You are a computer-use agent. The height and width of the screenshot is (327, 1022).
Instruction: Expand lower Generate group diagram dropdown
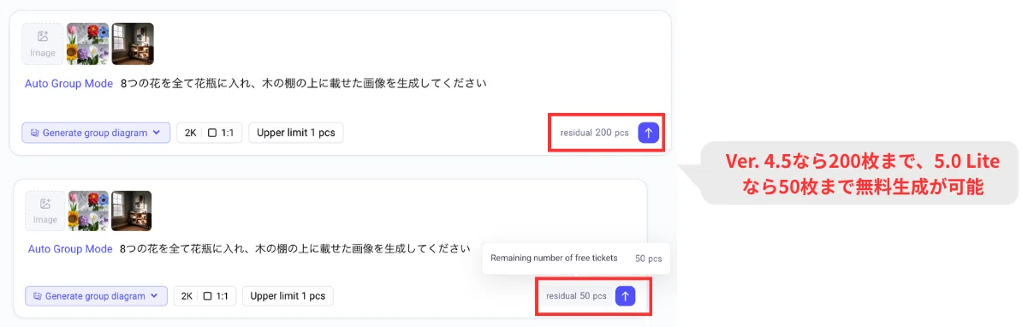click(x=97, y=295)
